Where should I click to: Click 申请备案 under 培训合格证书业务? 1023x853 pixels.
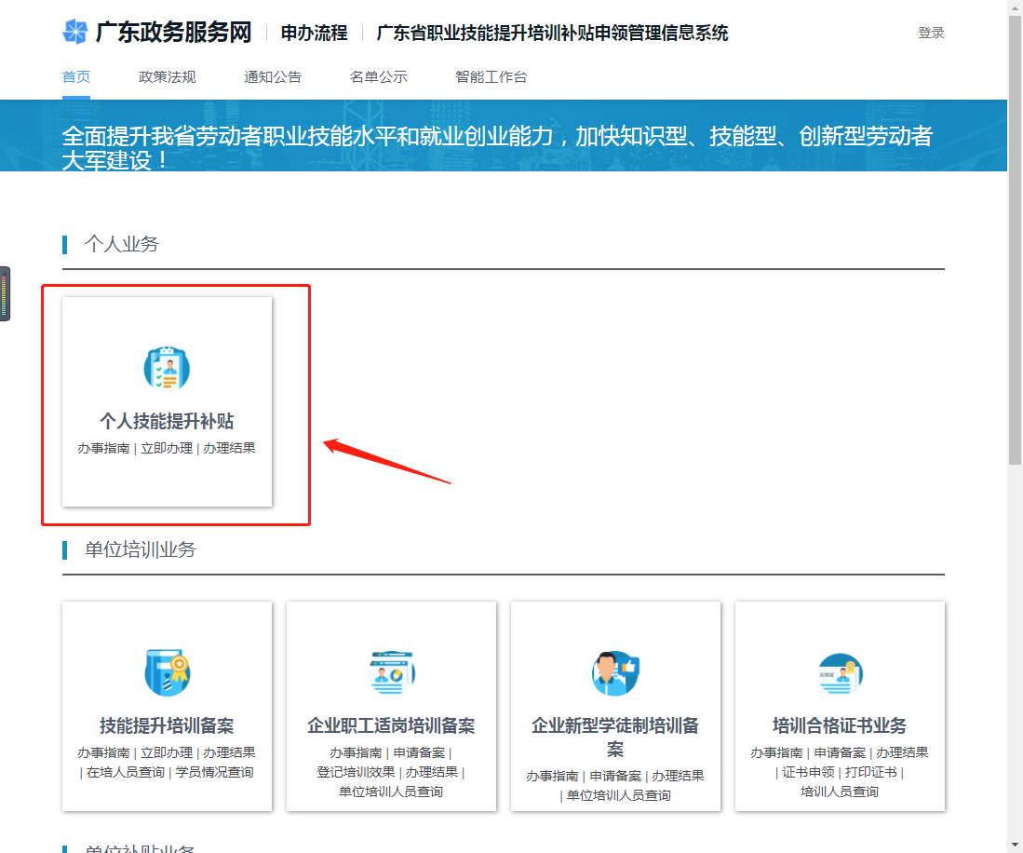[x=840, y=752]
